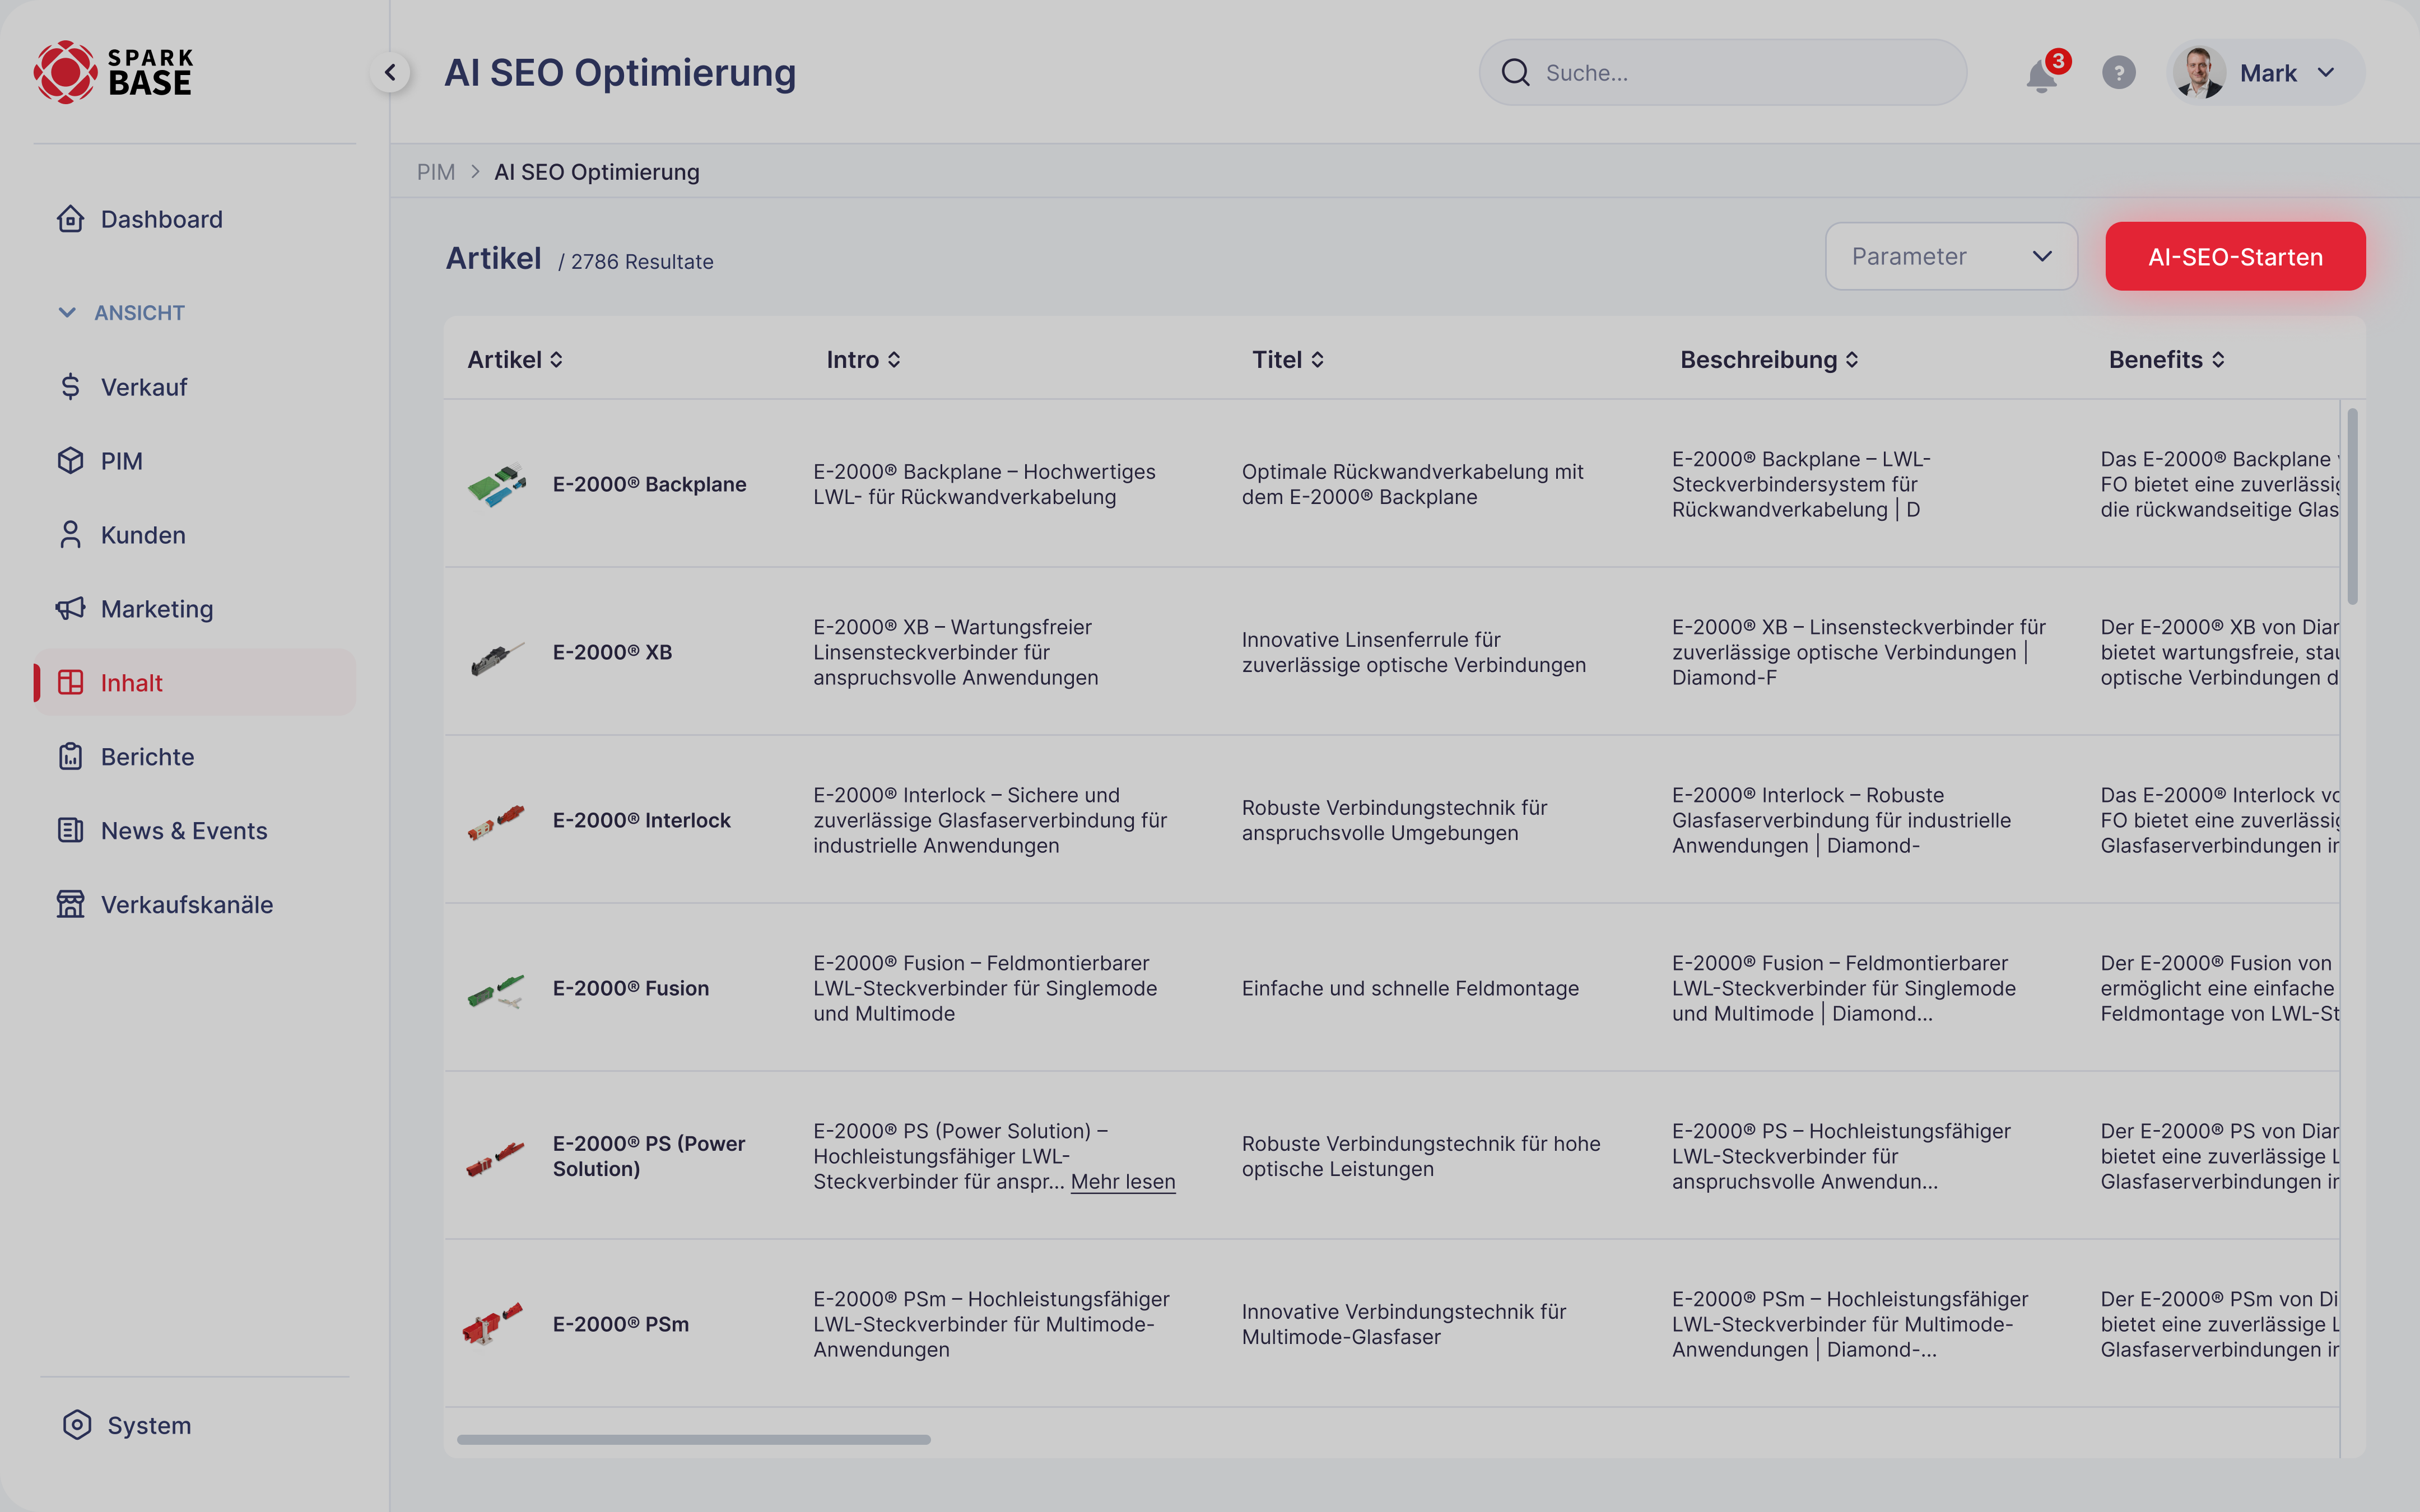Click the Marketing megaphone icon
Image resolution: width=2420 pixels, height=1512 pixels.
[70, 608]
